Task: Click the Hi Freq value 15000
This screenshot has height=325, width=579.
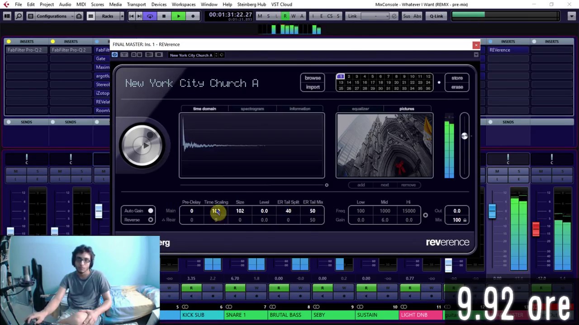Action: (409, 211)
